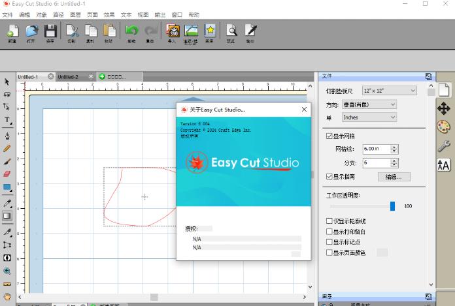The width and height of the screenshot is (455, 306).
Task: Select the Pencil drawing tool
Action: pos(7,148)
